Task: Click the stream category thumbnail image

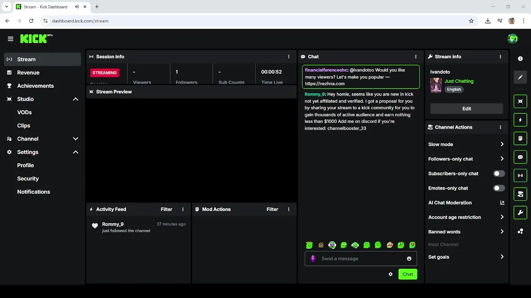Action: click(436, 85)
